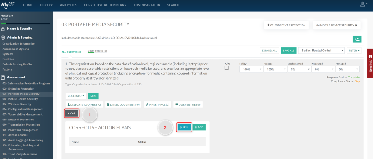Image resolution: width=373 pixels, height=159 pixels.
Task: Open 10 - Password Management in sidebar
Action: (x=21, y=130)
